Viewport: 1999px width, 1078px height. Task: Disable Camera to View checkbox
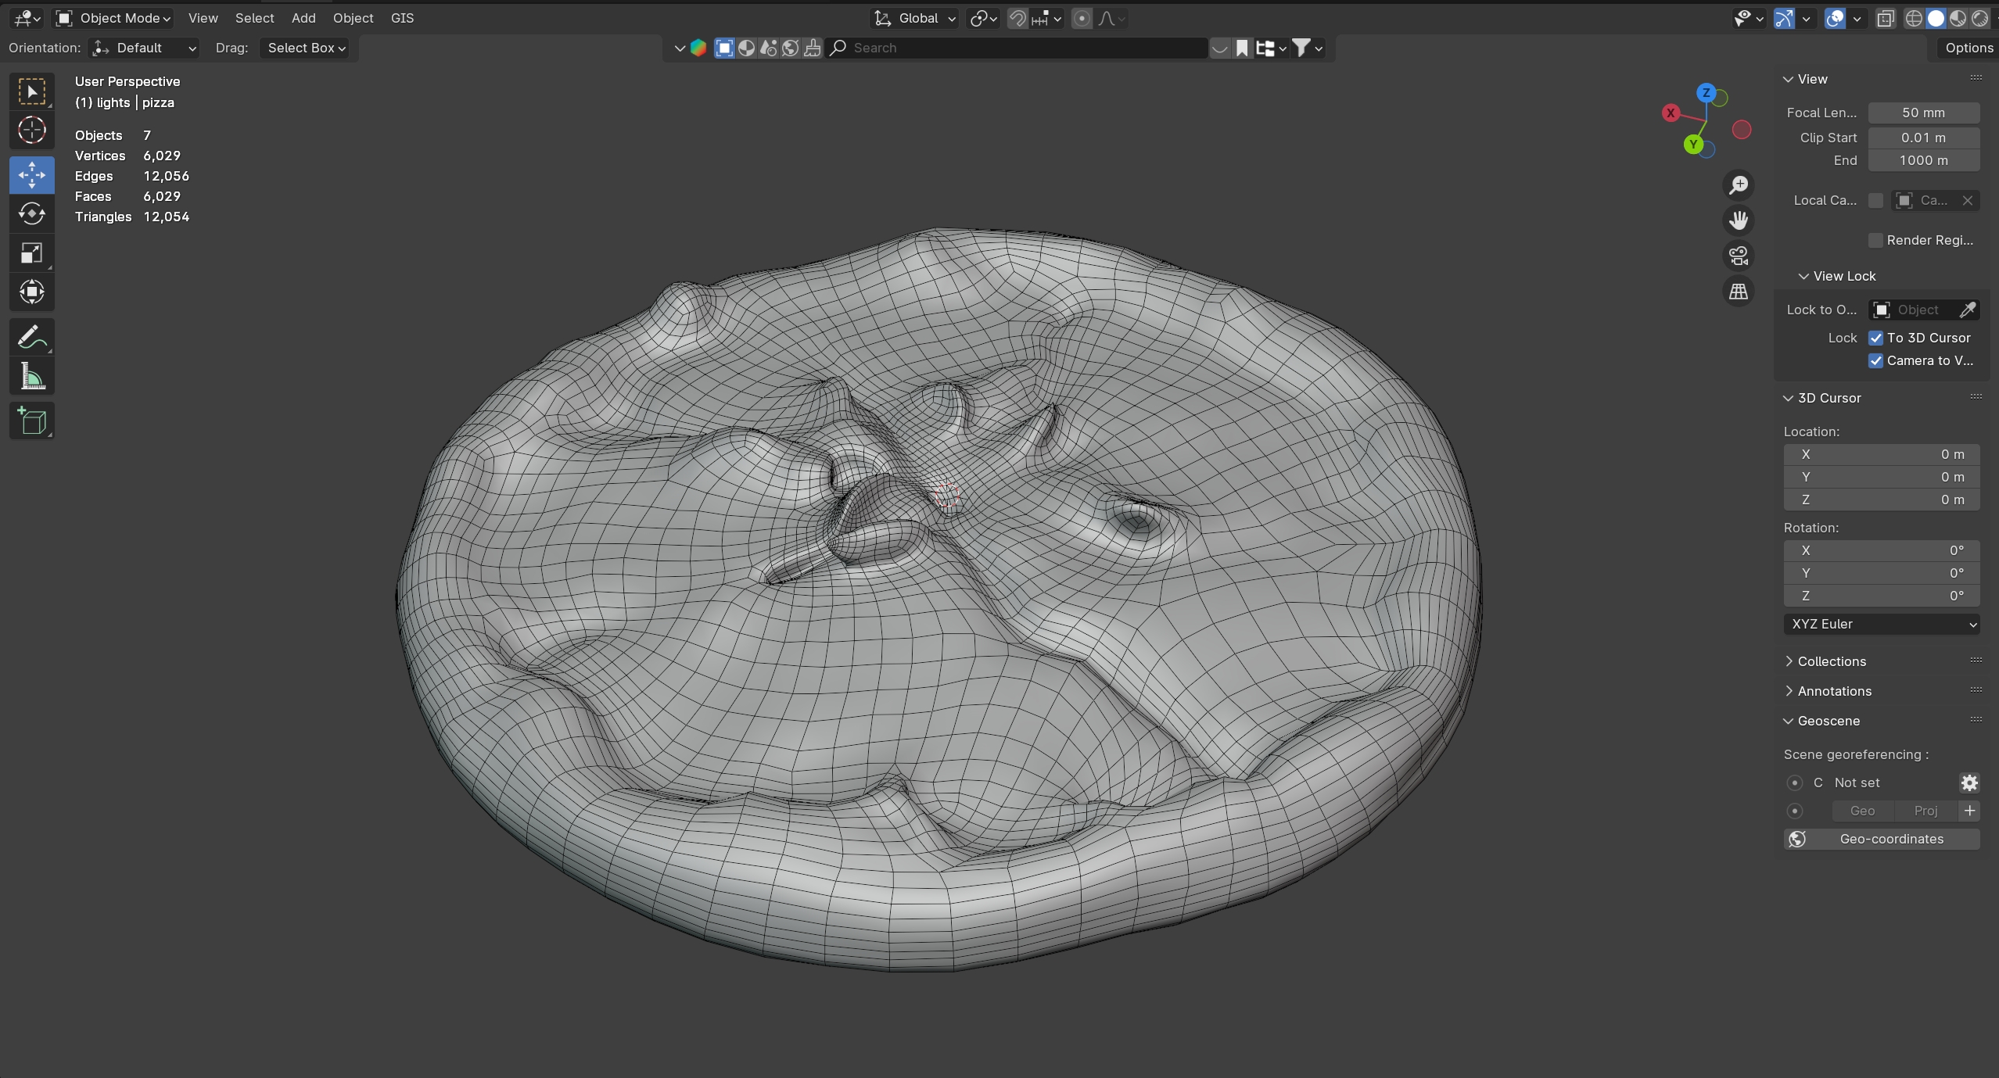coord(1875,360)
